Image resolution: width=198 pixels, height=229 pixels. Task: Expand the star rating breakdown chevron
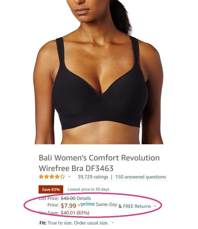69,177
